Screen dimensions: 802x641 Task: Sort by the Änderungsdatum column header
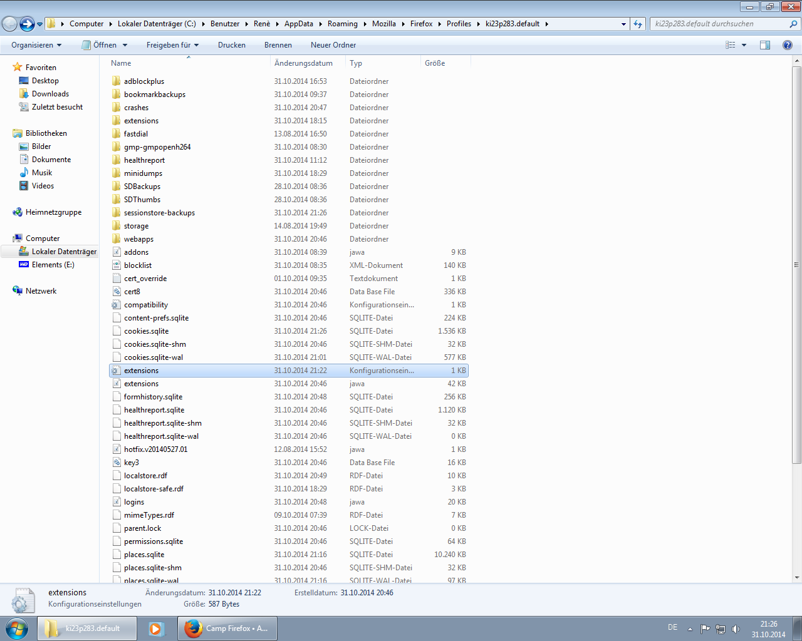pyautogui.click(x=304, y=63)
